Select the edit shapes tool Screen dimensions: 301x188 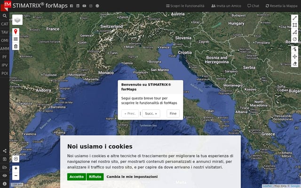pyautogui.click(x=295, y=49)
